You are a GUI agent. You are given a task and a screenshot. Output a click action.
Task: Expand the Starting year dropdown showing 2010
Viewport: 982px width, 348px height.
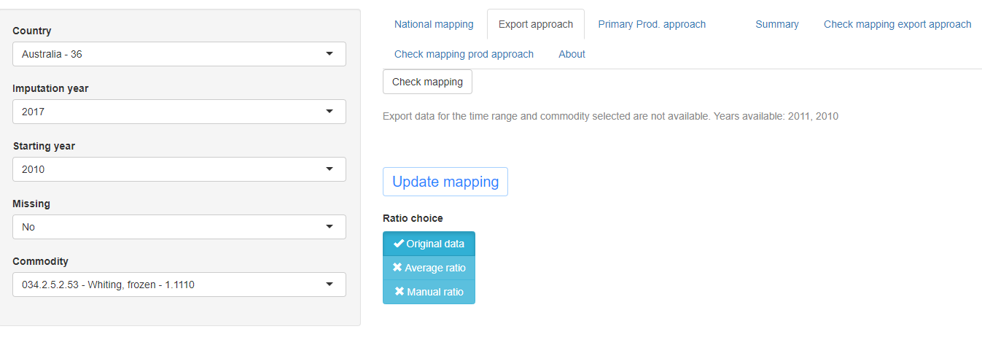[179, 169]
